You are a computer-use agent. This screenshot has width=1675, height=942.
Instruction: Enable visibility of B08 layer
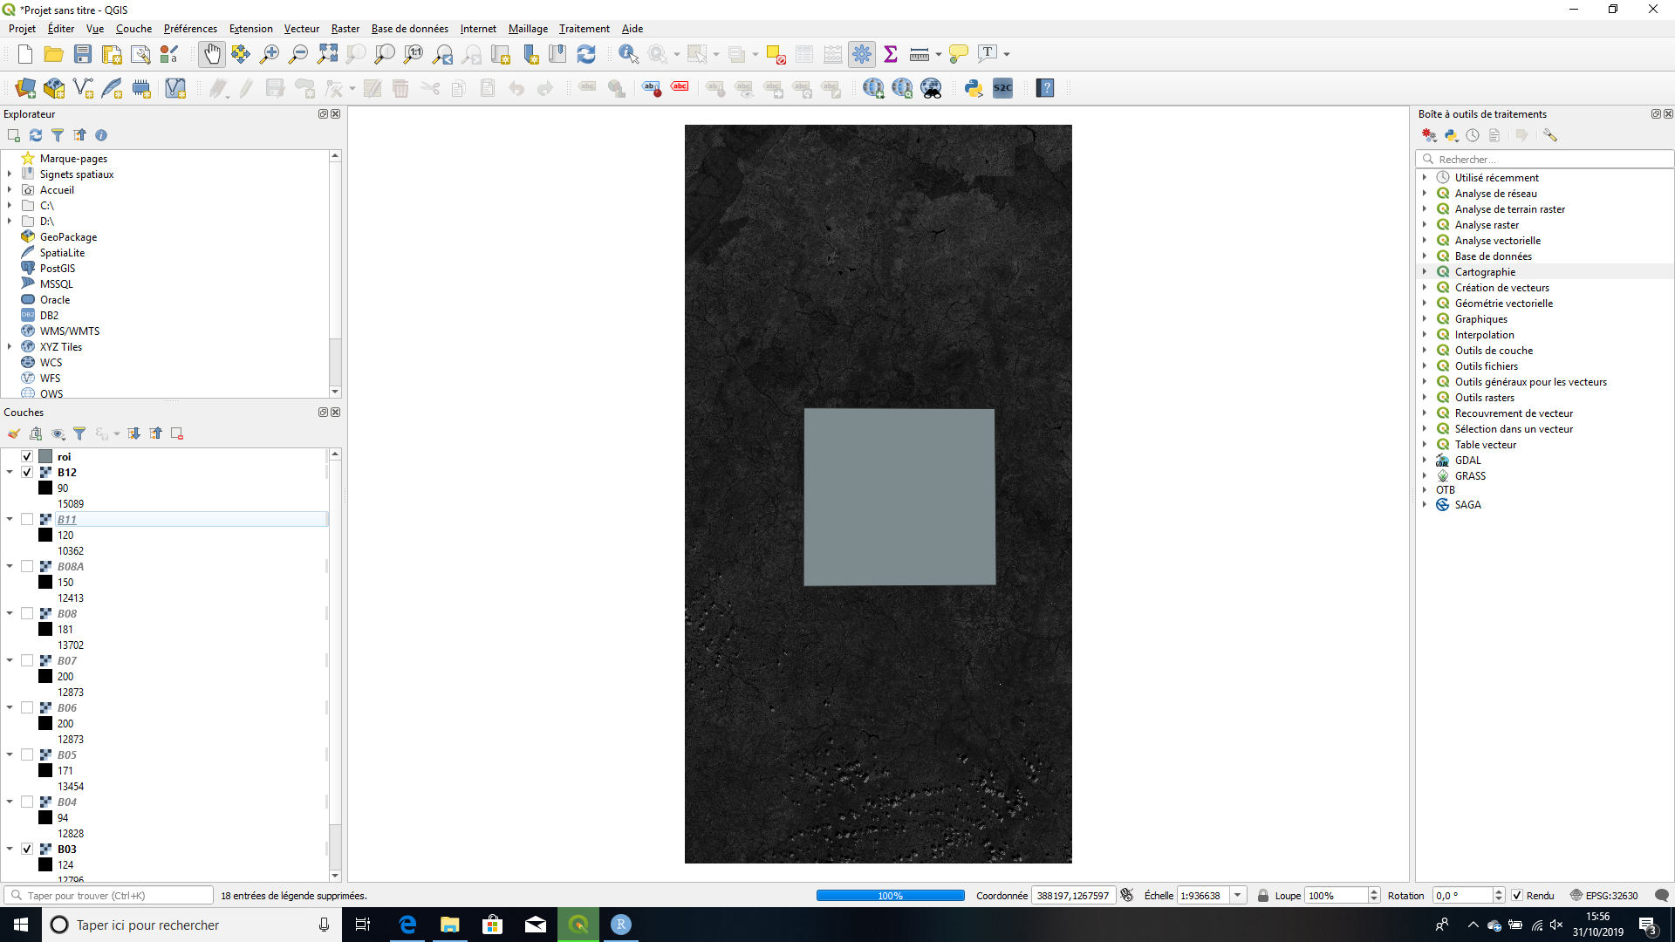[x=27, y=614]
